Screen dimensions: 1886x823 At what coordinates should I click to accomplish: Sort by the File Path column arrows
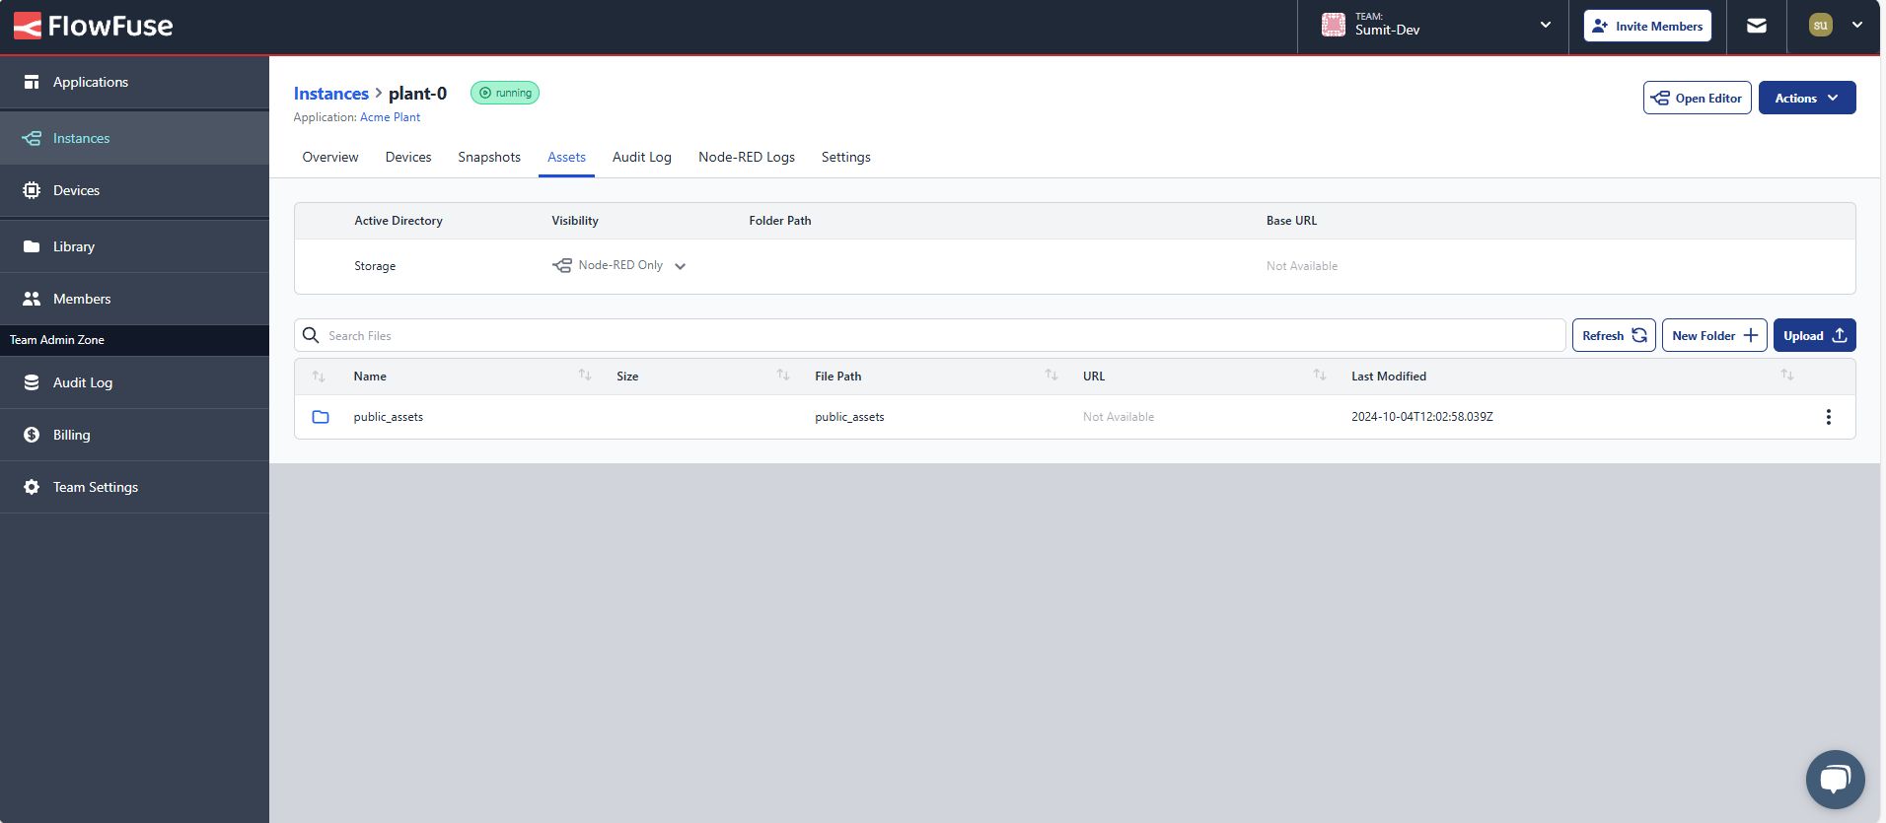[1052, 376]
